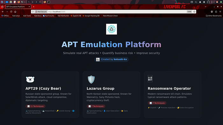The image size is (223, 125).
Task: Open the Google Hacking DB bookmark
Action: pos(91,16)
